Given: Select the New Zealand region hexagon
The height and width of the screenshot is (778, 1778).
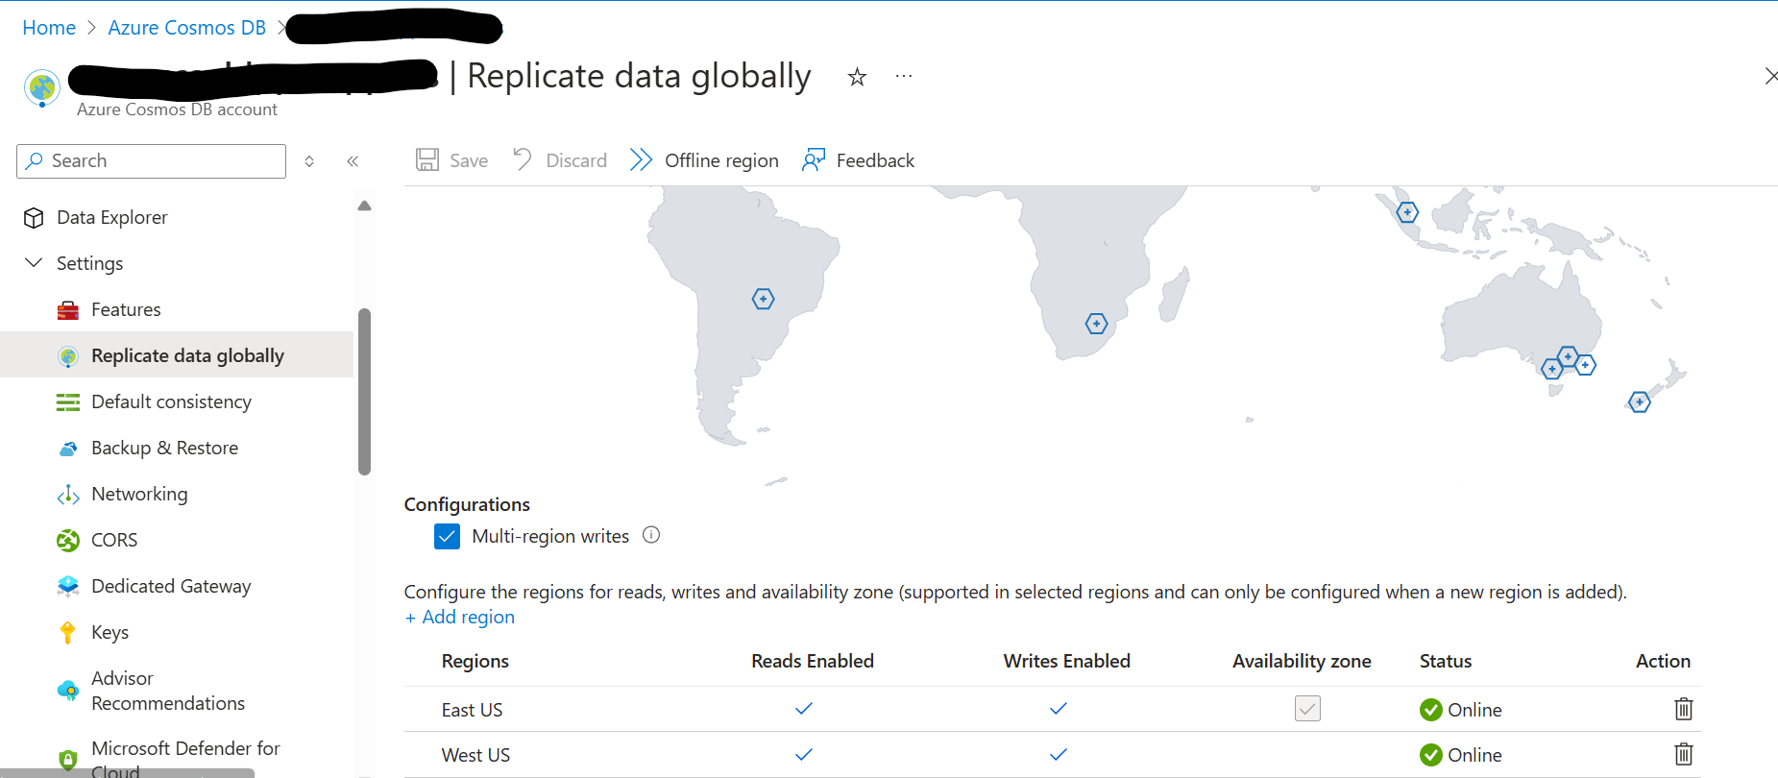Looking at the screenshot, I should pyautogui.click(x=1640, y=402).
